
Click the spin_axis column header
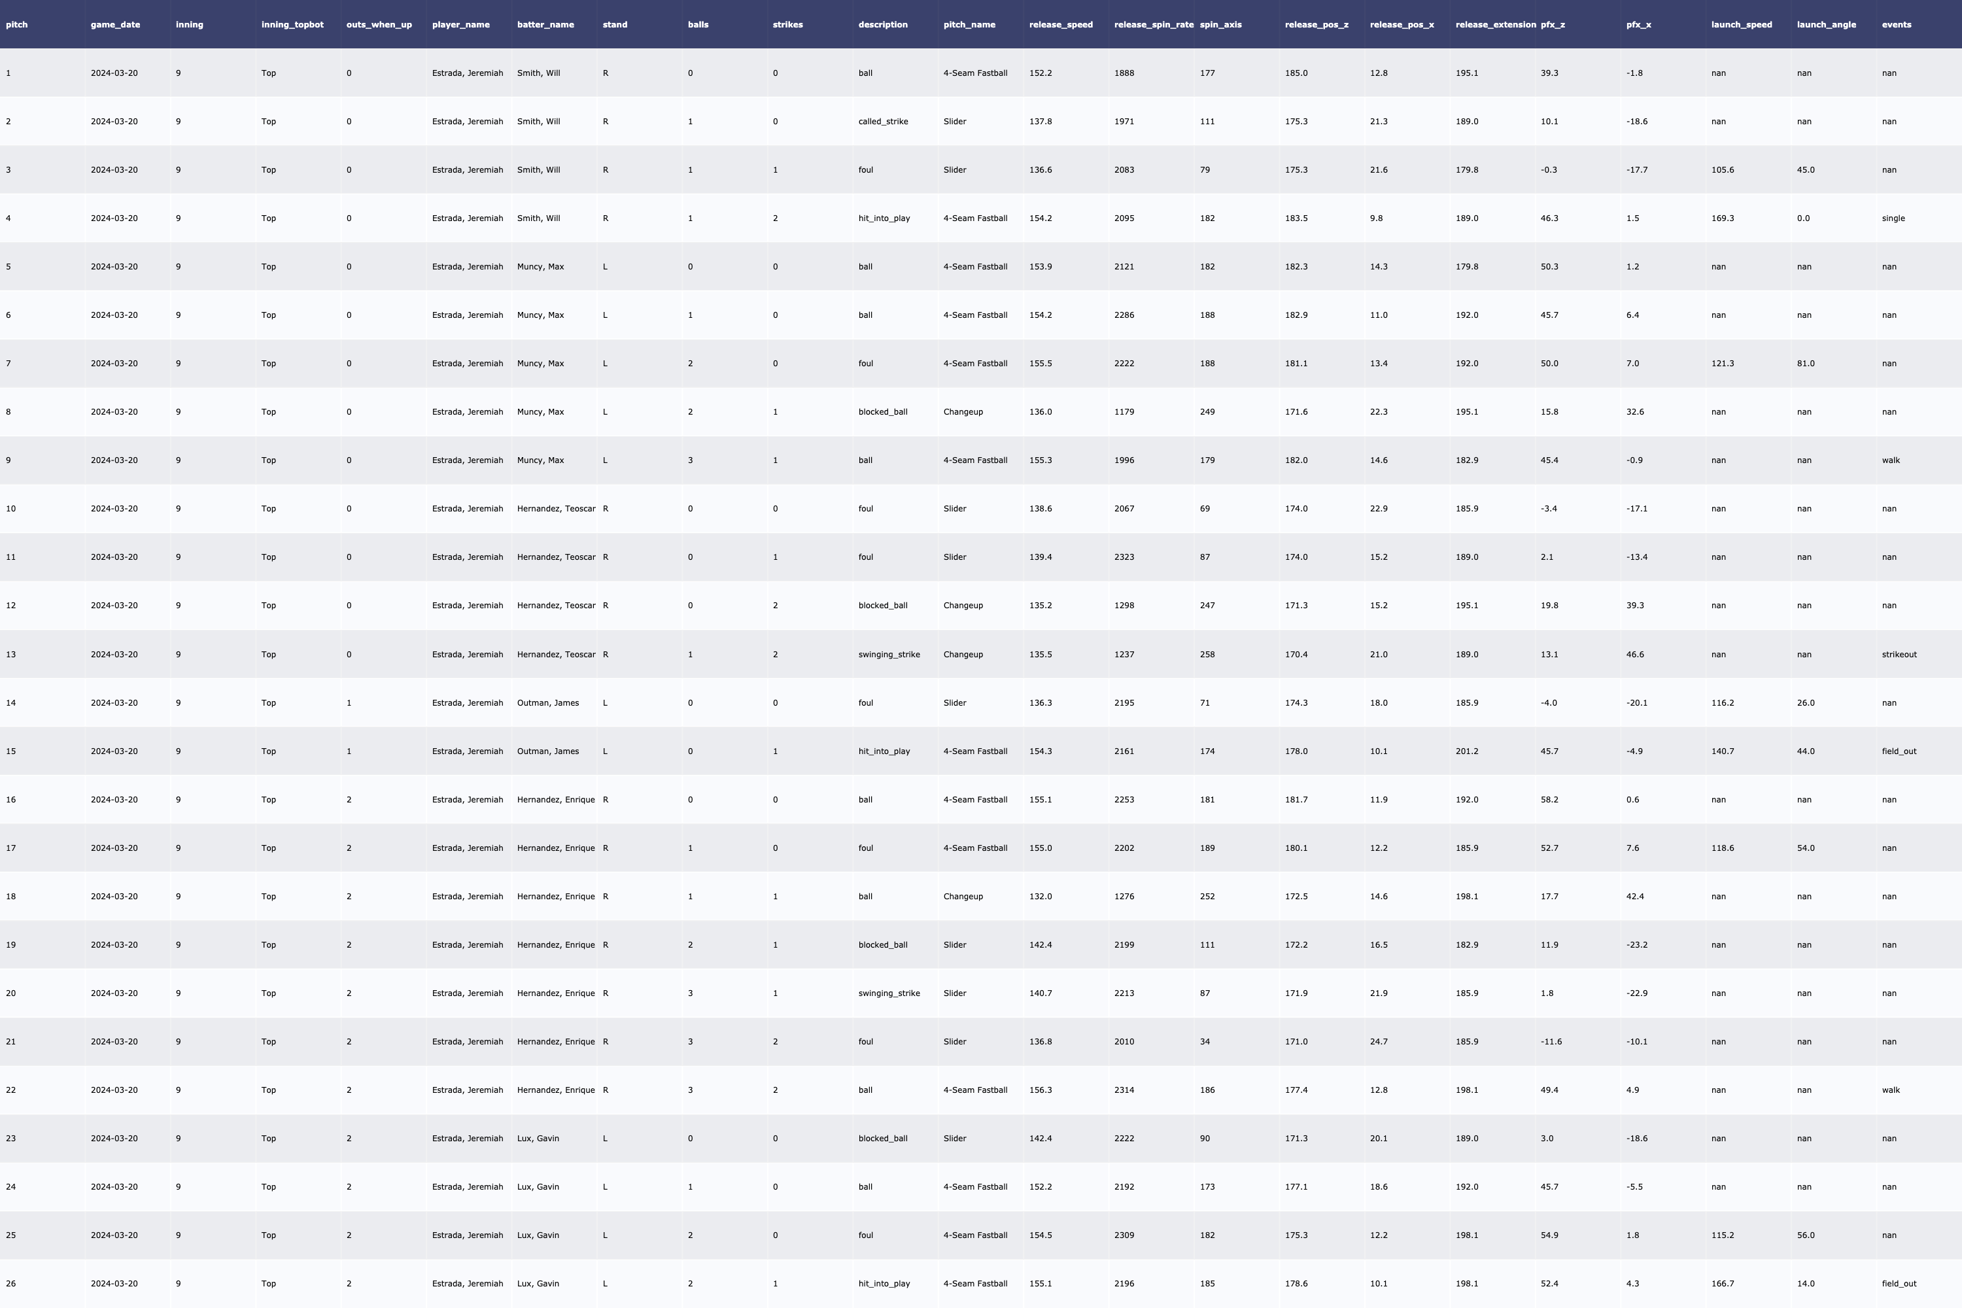[1220, 24]
